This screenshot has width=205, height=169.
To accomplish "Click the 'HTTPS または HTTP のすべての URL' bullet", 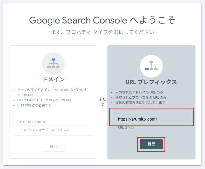I will coord(45,100).
